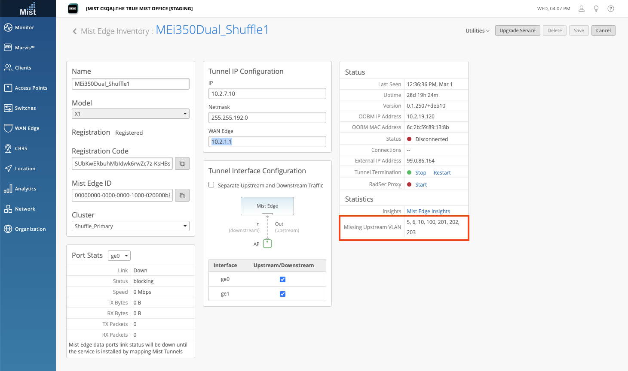Click the WAN Edge IP input field

coord(267,142)
